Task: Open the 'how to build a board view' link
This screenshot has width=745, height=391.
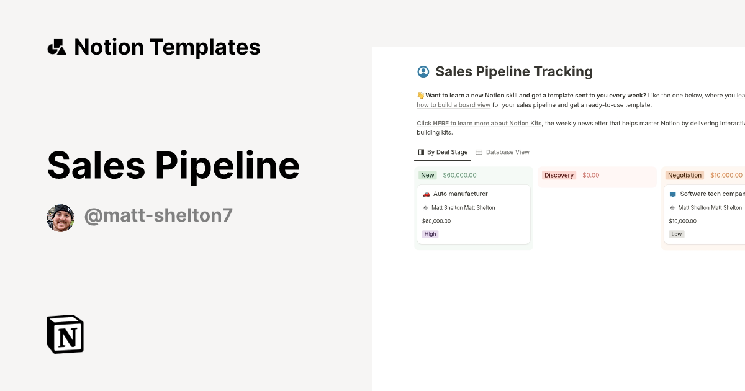Action: coord(453,104)
